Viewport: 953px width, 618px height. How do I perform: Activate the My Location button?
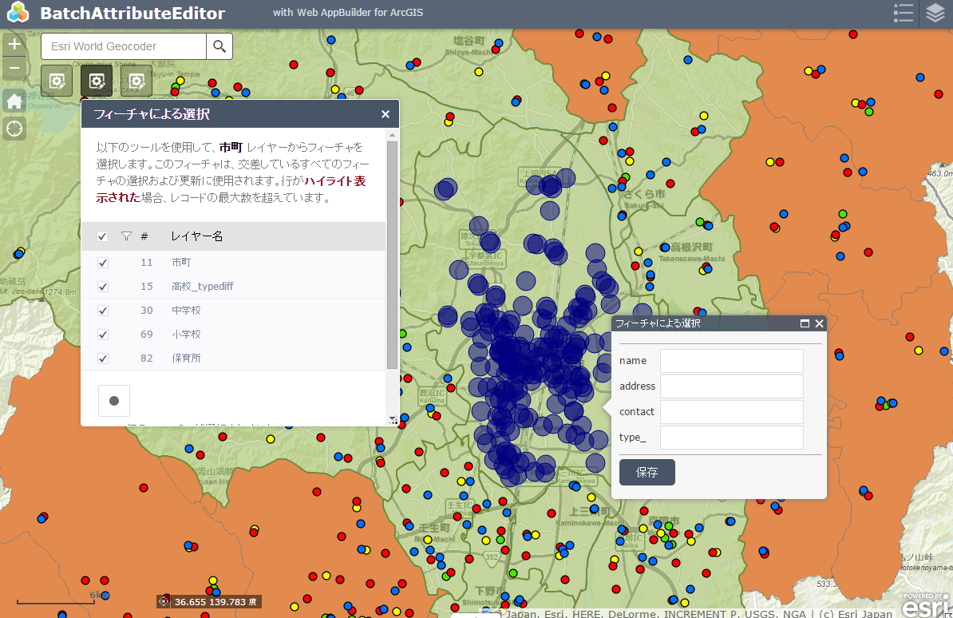pyautogui.click(x=14, y=129)
